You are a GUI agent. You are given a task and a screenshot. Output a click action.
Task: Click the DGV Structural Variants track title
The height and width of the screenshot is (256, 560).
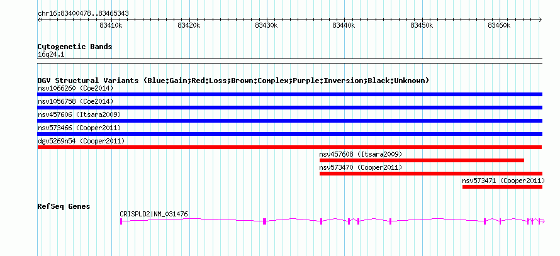click(233, 81)
